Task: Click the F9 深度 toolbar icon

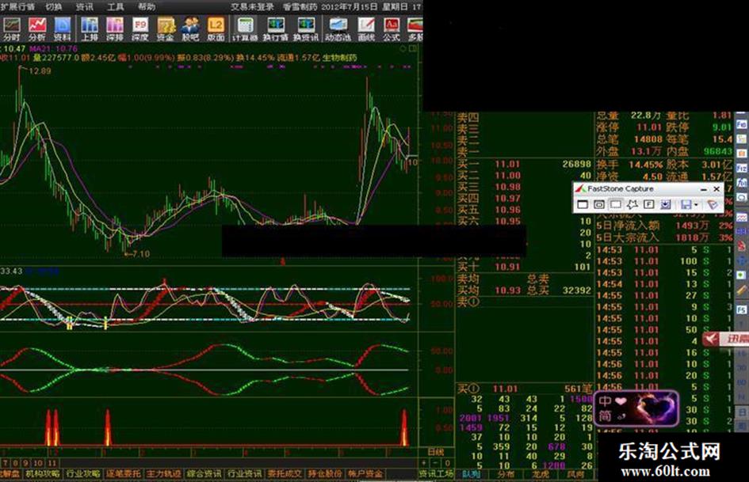Action: point(140,28)
